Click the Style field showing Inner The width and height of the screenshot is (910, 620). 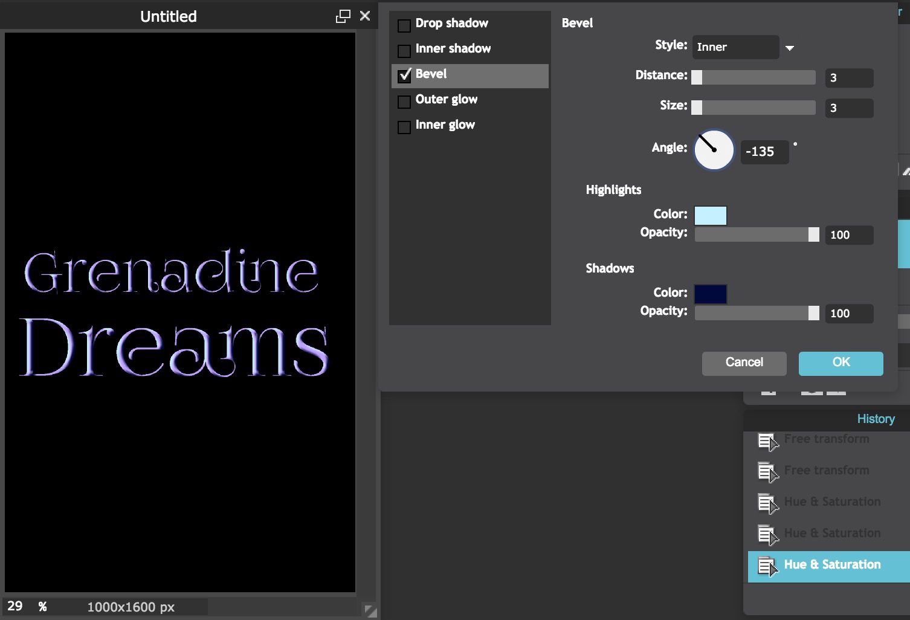tap(735, 47)
